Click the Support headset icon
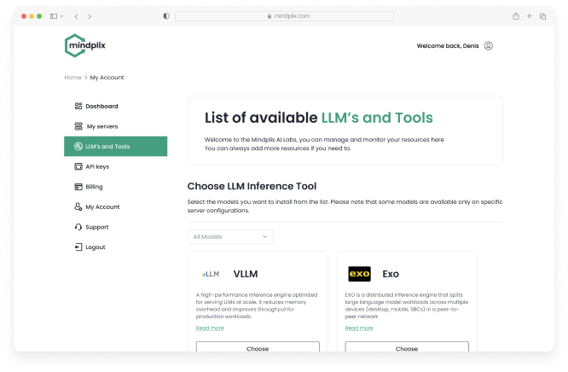The height and width of the screenshot is (372, 568). (78, 227)
